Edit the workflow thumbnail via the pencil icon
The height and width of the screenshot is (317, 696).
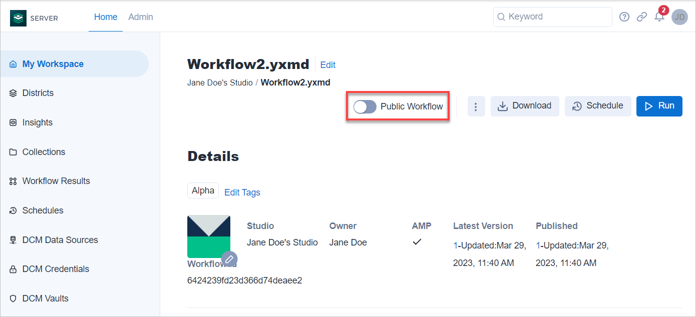pyautogui.click(x=229, y=259)
